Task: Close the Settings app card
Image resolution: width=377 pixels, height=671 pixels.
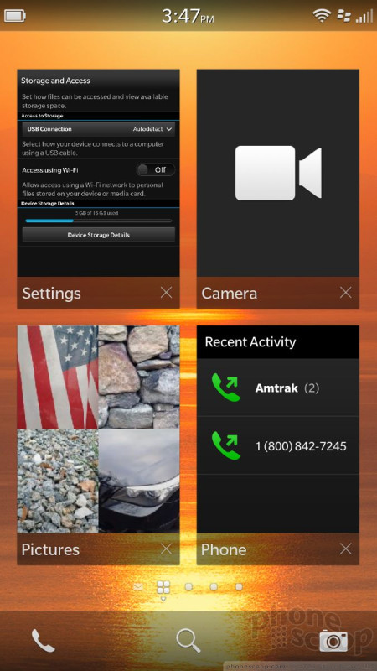Action: click(x=166, y=293)
